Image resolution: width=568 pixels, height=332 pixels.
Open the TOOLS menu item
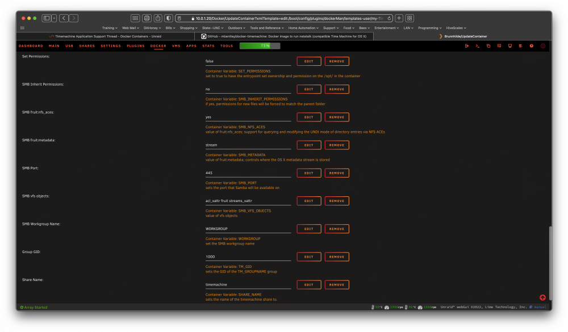click(227, 46)
